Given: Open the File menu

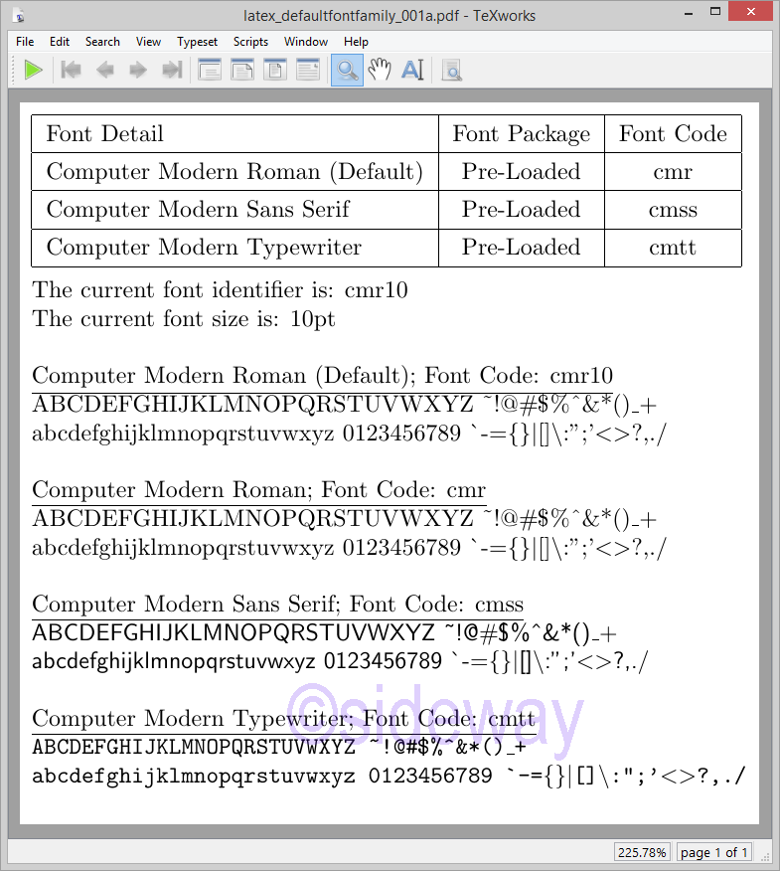Looking at the screenshot, I should (25, 42).
